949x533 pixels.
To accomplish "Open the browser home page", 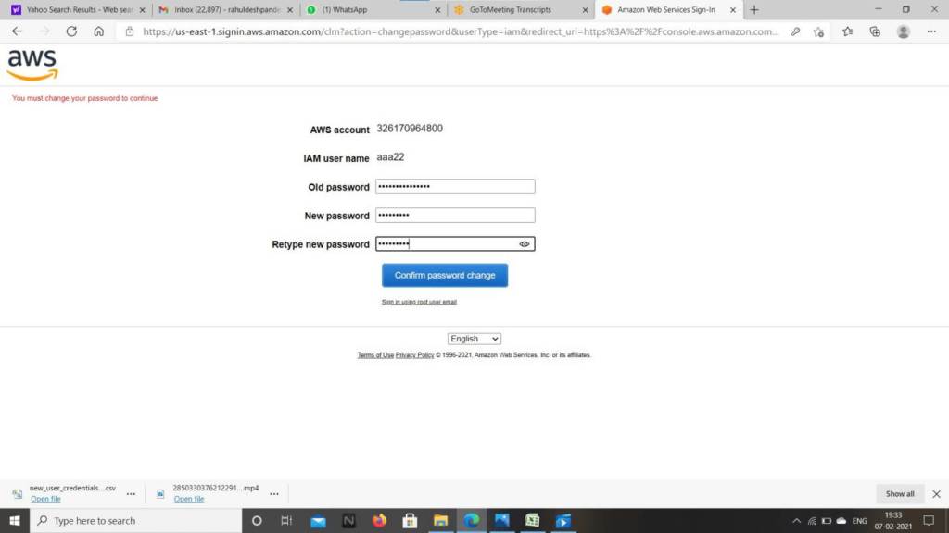I will [98, 31].
